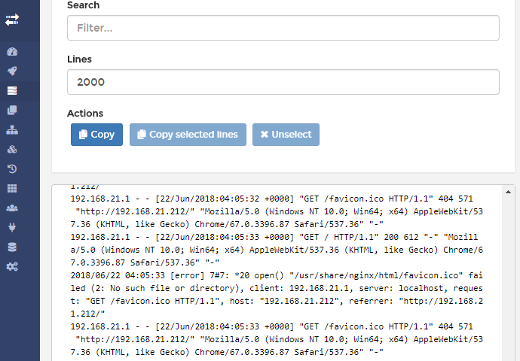This screenshot has width=520, height=361.
Task: Toggle the sidebar with the arrows icon
Action: (12, 20)
